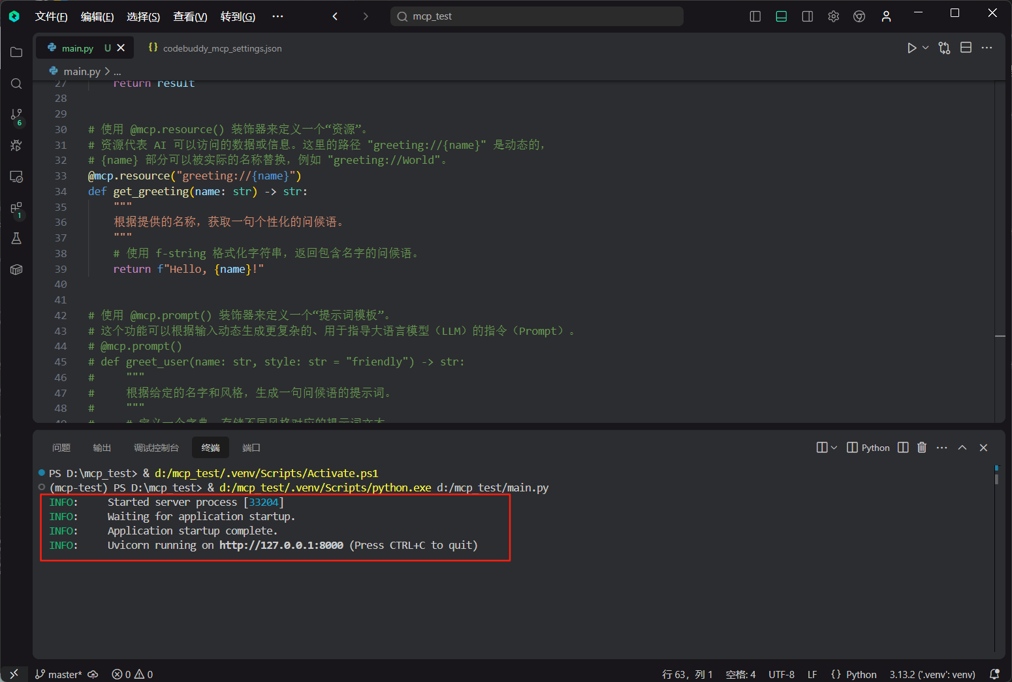
Task: Click the mcp_test command center search box
Action: 537,16
